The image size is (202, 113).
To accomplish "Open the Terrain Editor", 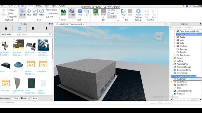I will 63,13.
